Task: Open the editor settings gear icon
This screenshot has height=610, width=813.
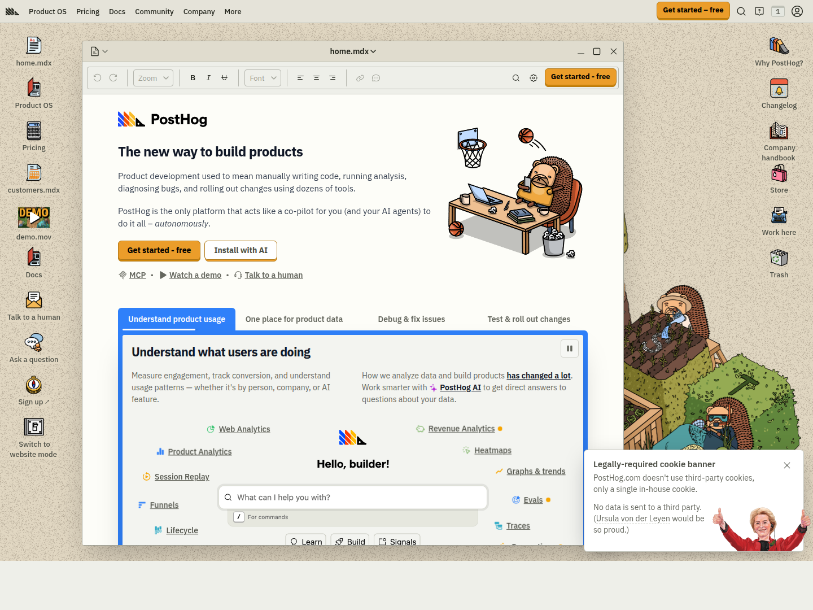Action: [x=534, y=78]
